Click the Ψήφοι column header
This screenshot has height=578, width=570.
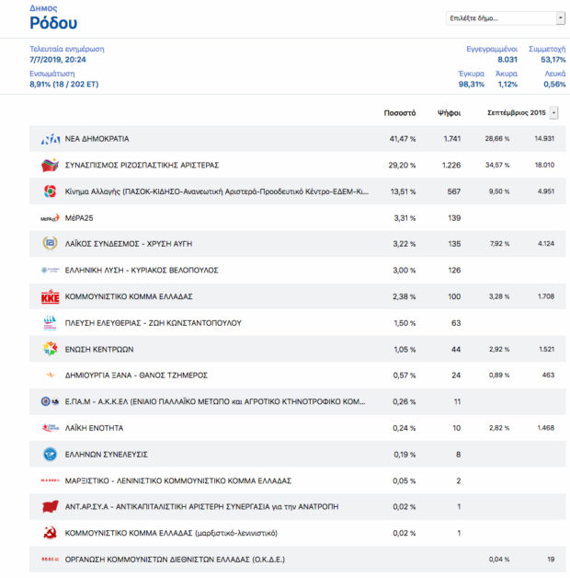click(x=449, y=113)
